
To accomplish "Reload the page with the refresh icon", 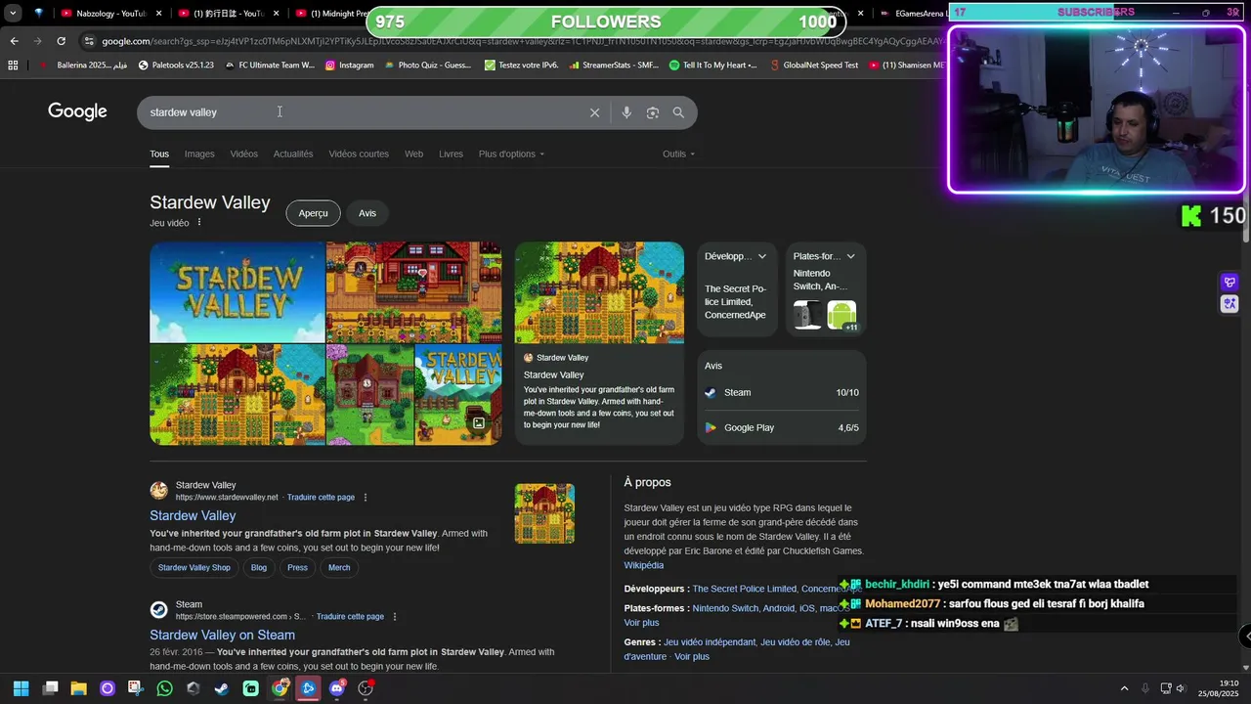I will (x=61, y=41).
